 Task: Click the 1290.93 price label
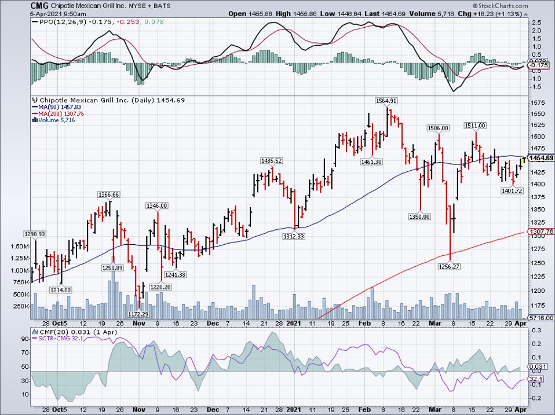(x=35, y=234)
